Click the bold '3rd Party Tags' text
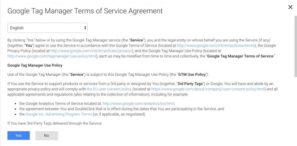 tap(190, 84)
